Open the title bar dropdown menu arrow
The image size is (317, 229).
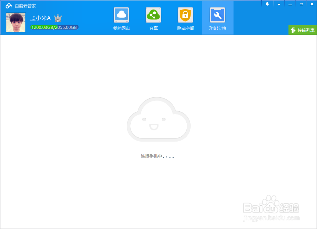pyautogui.click(x=279, y=4)
